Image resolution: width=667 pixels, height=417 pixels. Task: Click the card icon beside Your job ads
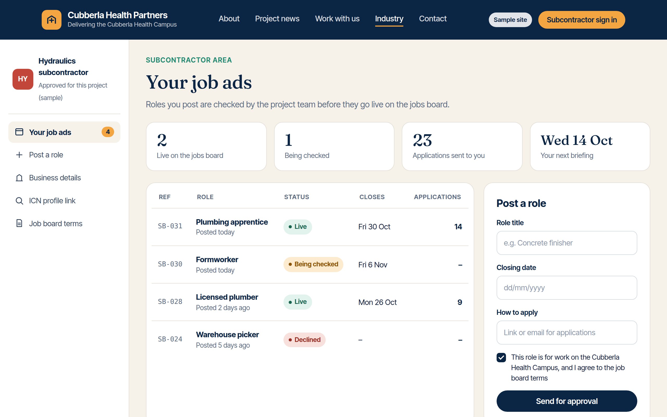19,132
